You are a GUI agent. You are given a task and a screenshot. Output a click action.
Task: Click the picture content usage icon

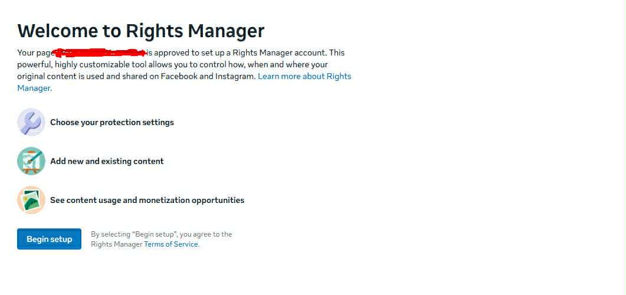[31, 200]
